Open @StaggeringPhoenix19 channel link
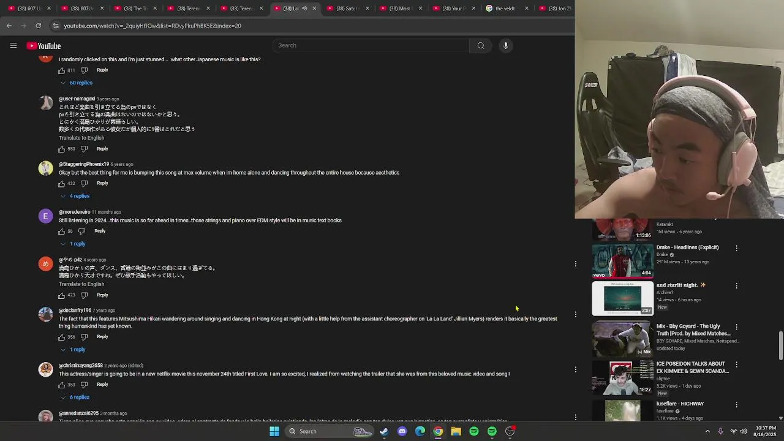784x441 pixels. click(84, 164)
